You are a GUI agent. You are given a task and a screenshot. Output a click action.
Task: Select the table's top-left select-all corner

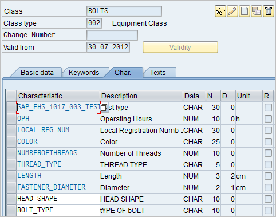pyautogui.click(x=11, y=96)
